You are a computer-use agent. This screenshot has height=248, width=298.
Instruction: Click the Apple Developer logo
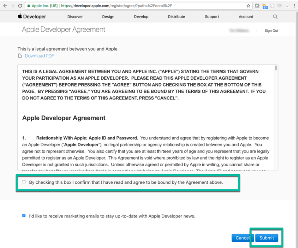point(32,17)
